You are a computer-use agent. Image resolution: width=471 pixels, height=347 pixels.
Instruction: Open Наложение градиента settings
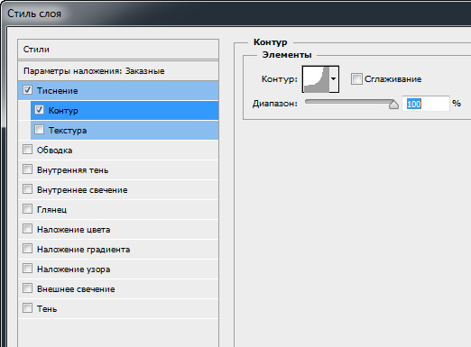(118, 249)
